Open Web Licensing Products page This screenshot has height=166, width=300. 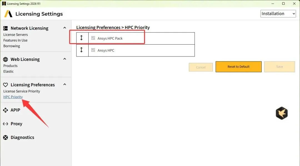(10, 66)
